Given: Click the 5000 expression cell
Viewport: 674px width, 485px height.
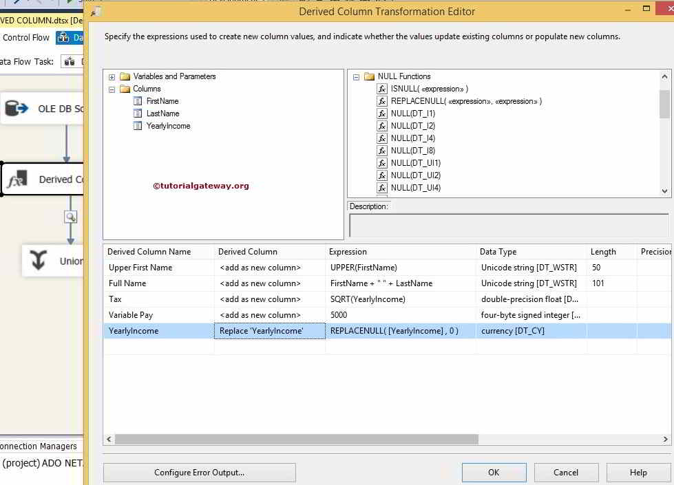Looking at the screenshot, I should pyautogui.click(x=401, y=315).
